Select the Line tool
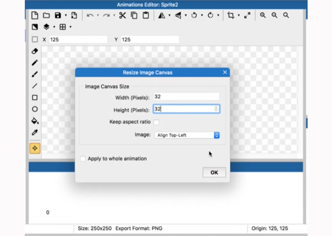Image resolution: width=332 pixels, height=236 pixels. (x=35, y=86)
